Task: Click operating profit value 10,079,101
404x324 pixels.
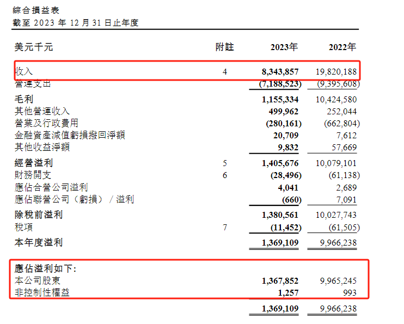Action: point(336,163)
